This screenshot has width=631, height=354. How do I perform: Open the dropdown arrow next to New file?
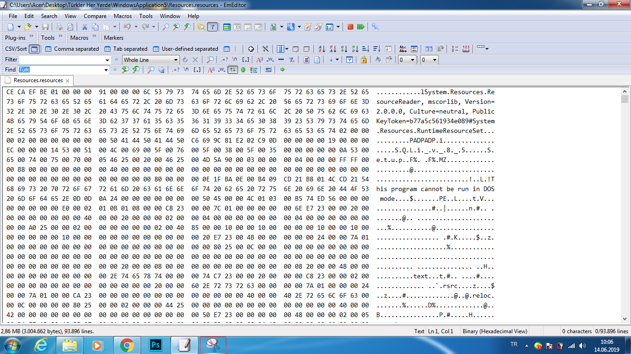[18, 27]
